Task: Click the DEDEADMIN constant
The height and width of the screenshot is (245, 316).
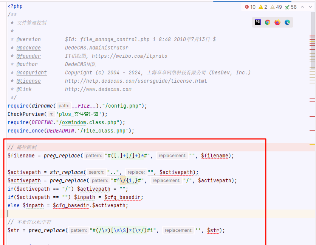Action: pyautogui.click(x=60, y=131)
